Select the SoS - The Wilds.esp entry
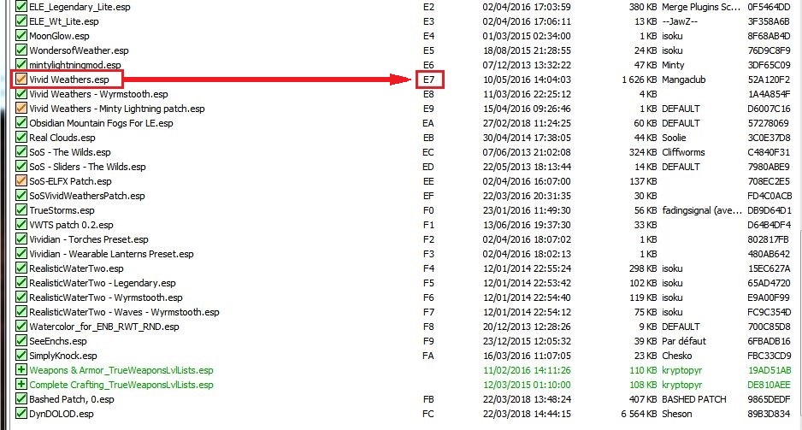 (70, 152)
